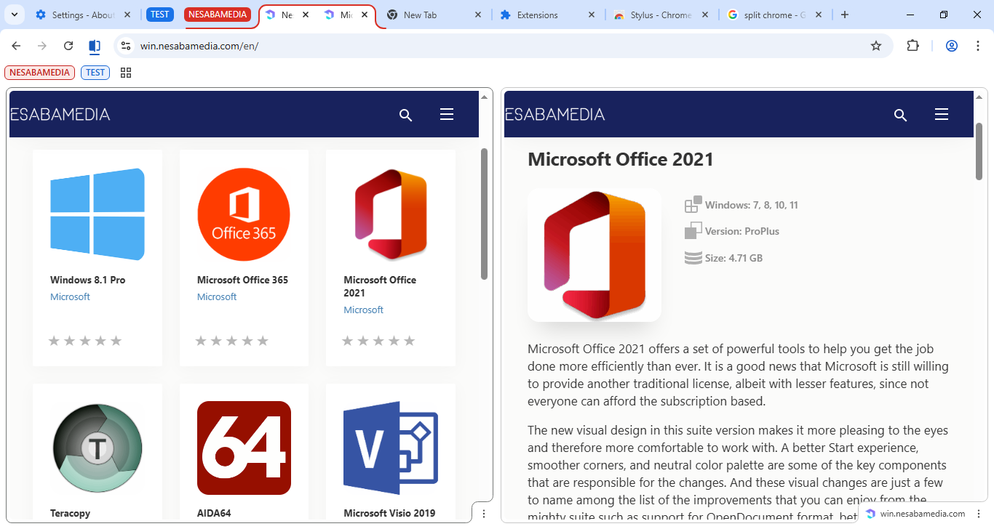Click the right pane vertical scrollbar thumb
The width and height of the screenshot is (994, 529).
pos(979,151)
